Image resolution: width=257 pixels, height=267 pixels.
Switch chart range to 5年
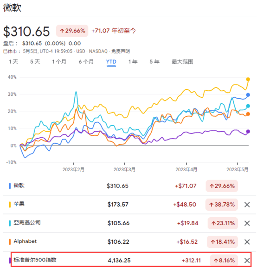click(x=154, y=62)
